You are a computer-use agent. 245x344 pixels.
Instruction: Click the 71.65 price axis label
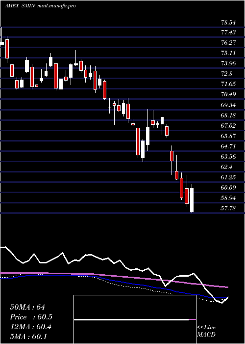click(x=228, y=84)
